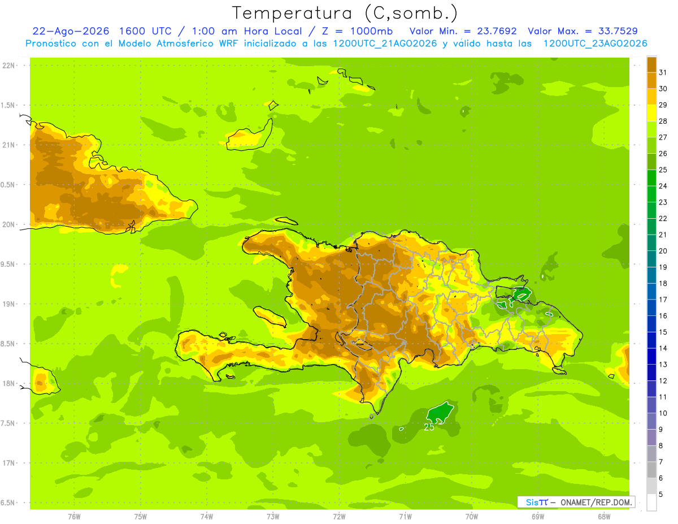The height and width of the screenshot is (524, 678).
Task: Click the "19N" latitude axis label
Action: pyautogui.click(x=8, y=304)
